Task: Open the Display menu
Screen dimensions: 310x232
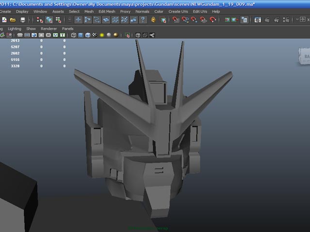Action: (x=22, y=12)
